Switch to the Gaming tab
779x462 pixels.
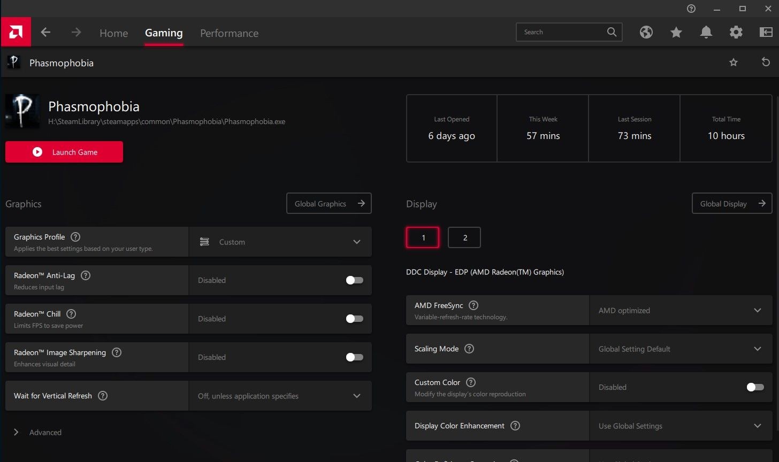tap(164, 33)
